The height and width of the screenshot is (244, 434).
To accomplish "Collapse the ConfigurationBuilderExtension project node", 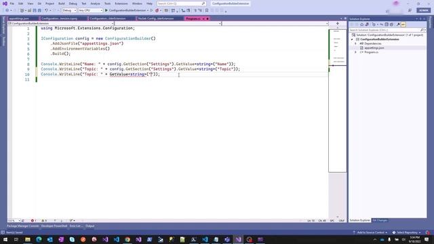I will coord(353,39).
